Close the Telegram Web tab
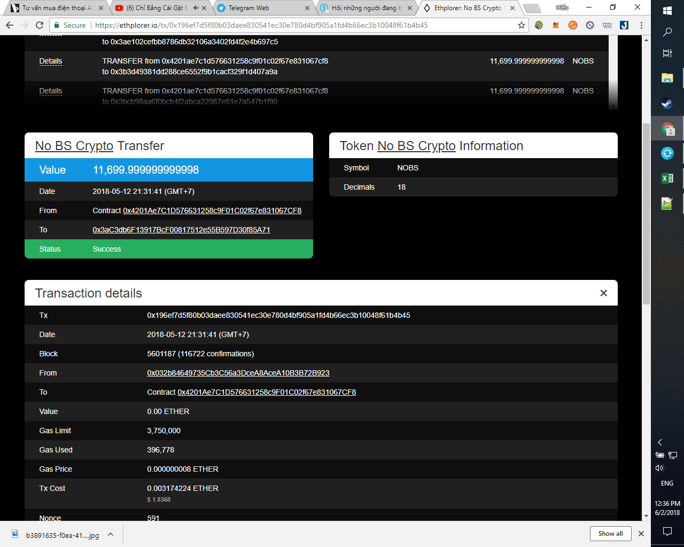 (307, 8)
